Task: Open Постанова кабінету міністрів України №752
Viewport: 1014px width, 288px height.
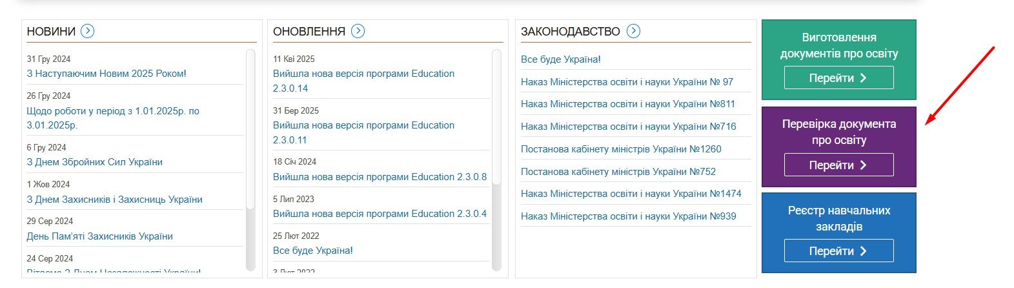Action: pyautogui.click(x=618, y=172)
